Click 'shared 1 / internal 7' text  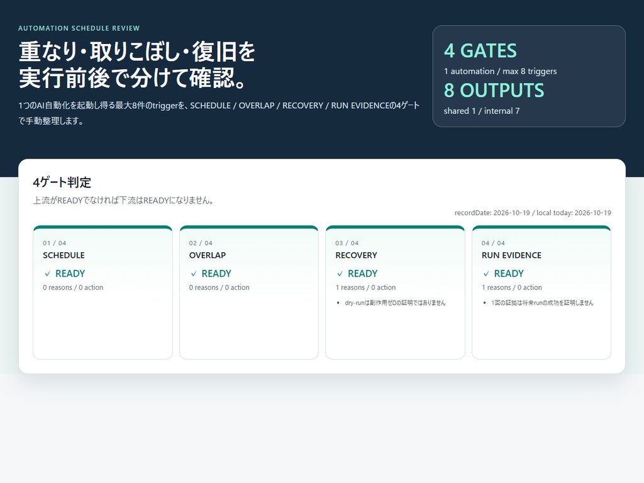pyautogui.click(x=482, y=111)
